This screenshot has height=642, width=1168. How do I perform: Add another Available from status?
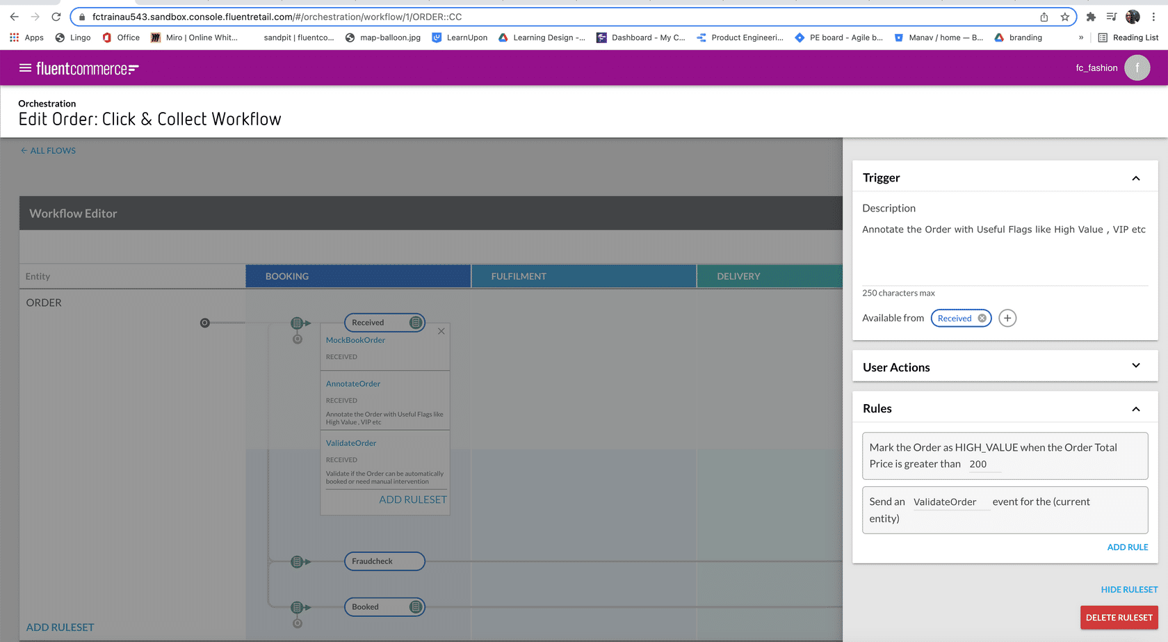click(x=1007, y=319)
